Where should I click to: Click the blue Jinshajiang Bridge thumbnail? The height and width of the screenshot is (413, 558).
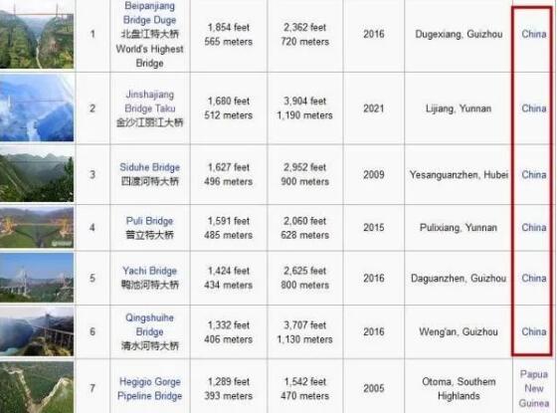point(37,108)
